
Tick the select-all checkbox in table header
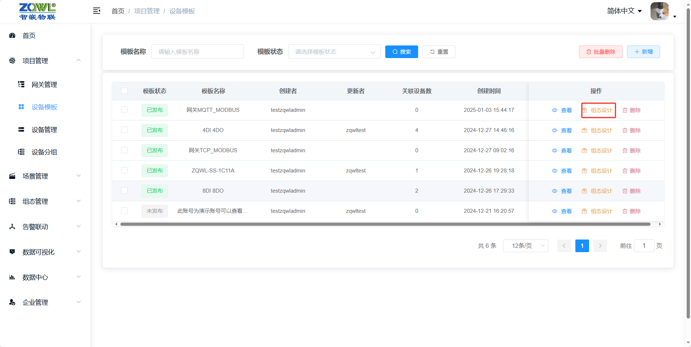pyautogui.click(x=124, y=91)
